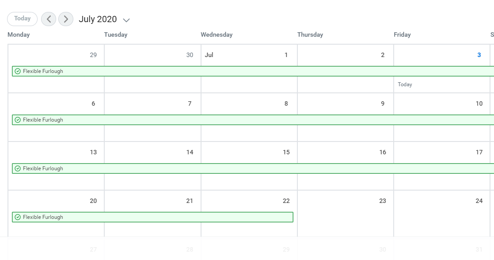Open the Flexible Furlough event in July 13 week
This screenshot has height=260, width=494.
pos(252,168)
